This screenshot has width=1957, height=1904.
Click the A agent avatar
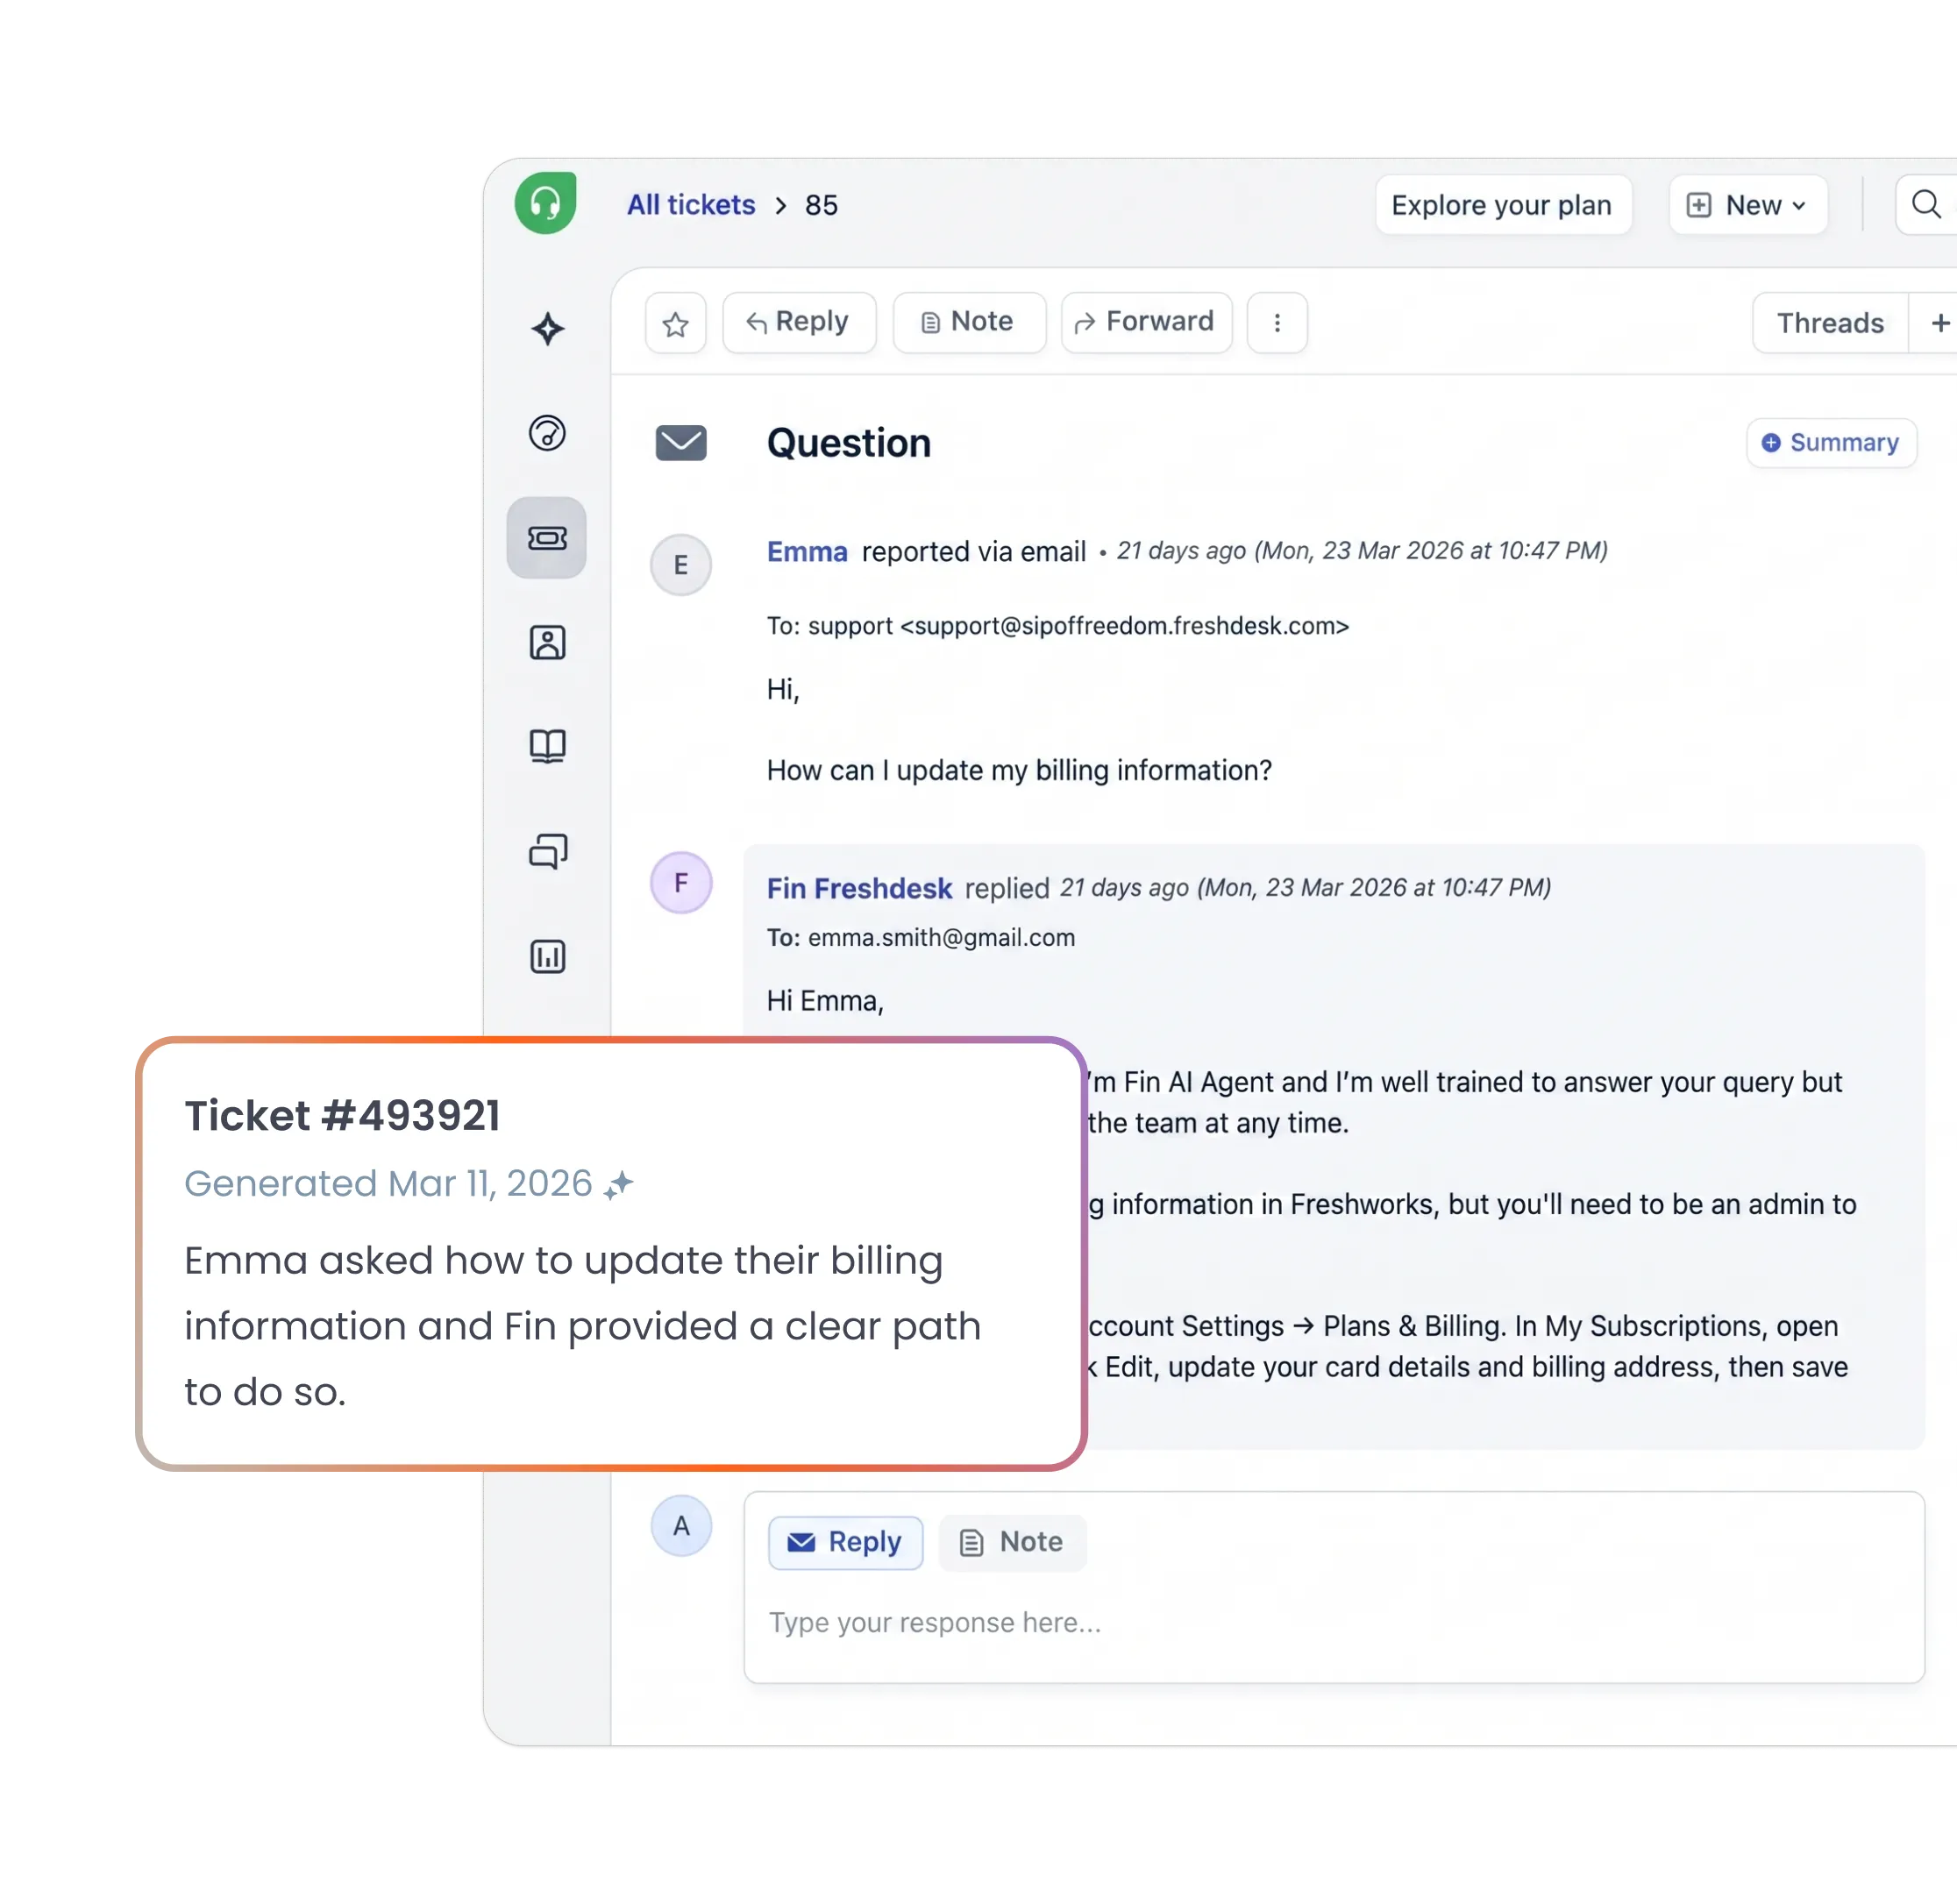681,1526
